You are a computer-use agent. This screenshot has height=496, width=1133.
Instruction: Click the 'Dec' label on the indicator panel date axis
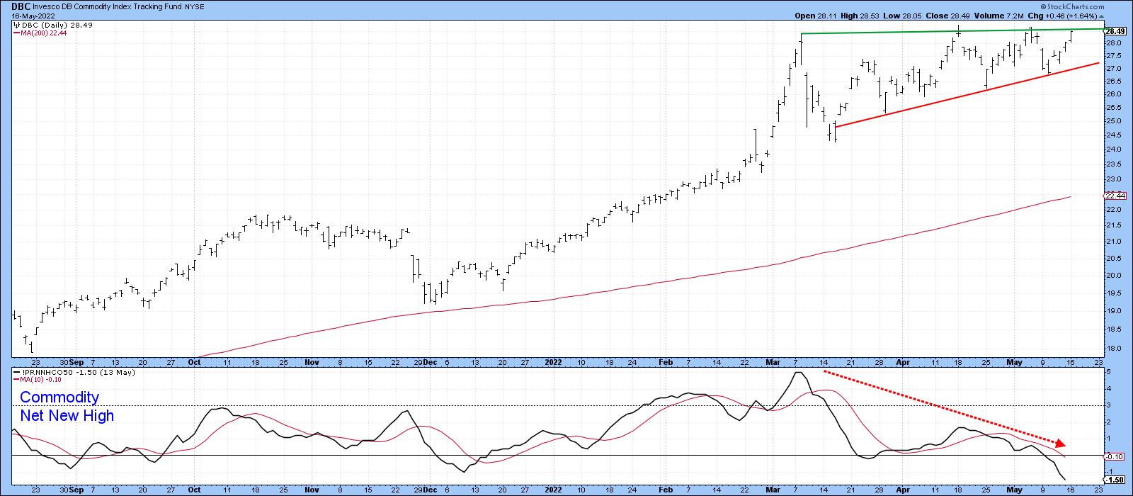coord(431,489)
